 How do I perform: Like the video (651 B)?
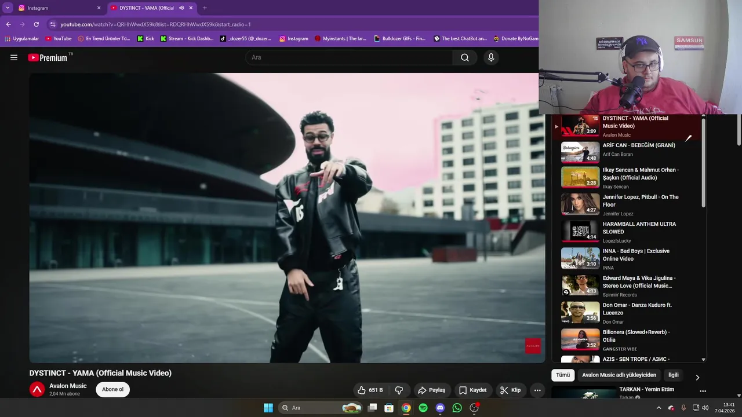point(370,390)
